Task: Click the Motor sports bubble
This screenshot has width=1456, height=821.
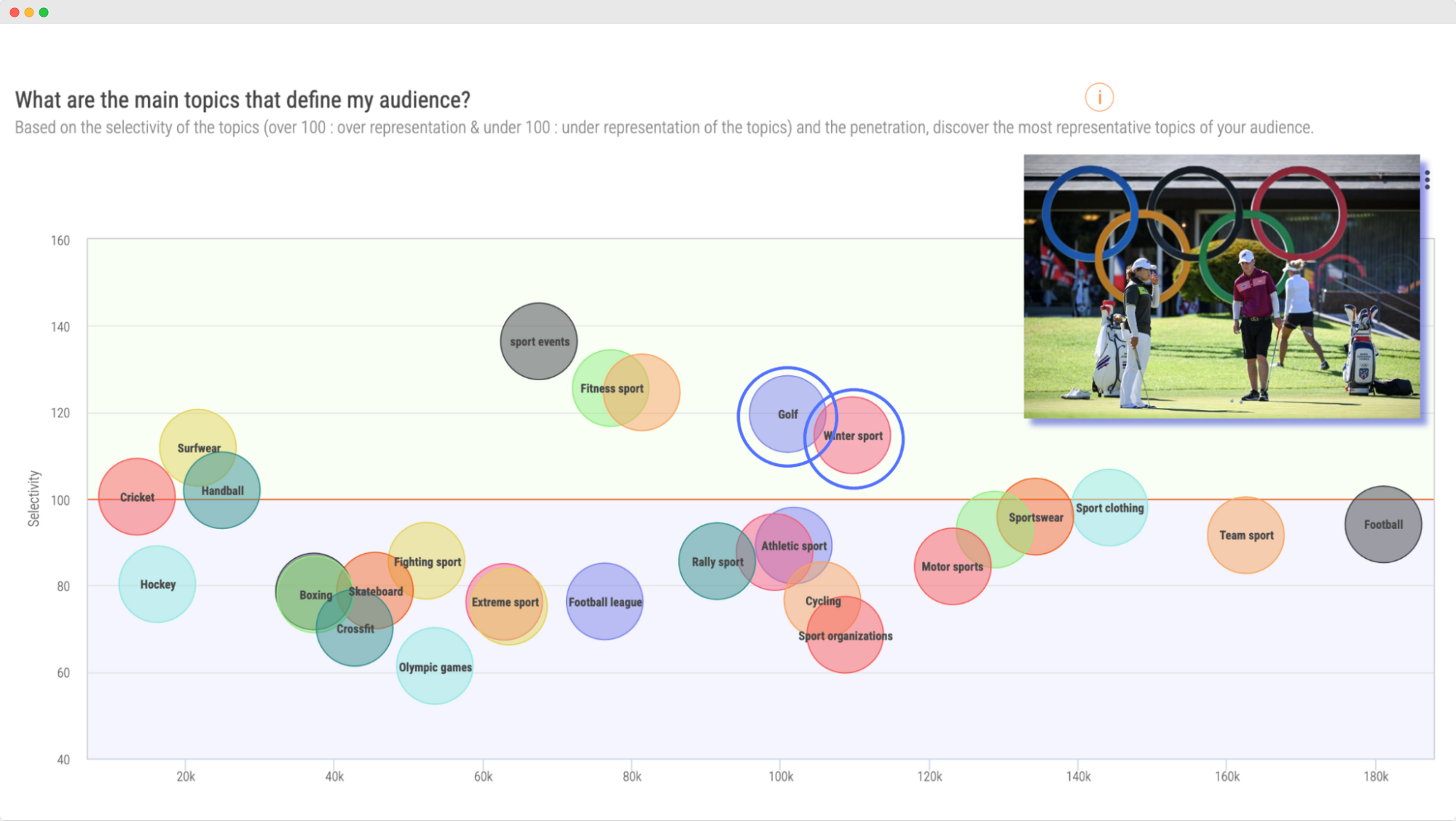Action: point(951,565)
